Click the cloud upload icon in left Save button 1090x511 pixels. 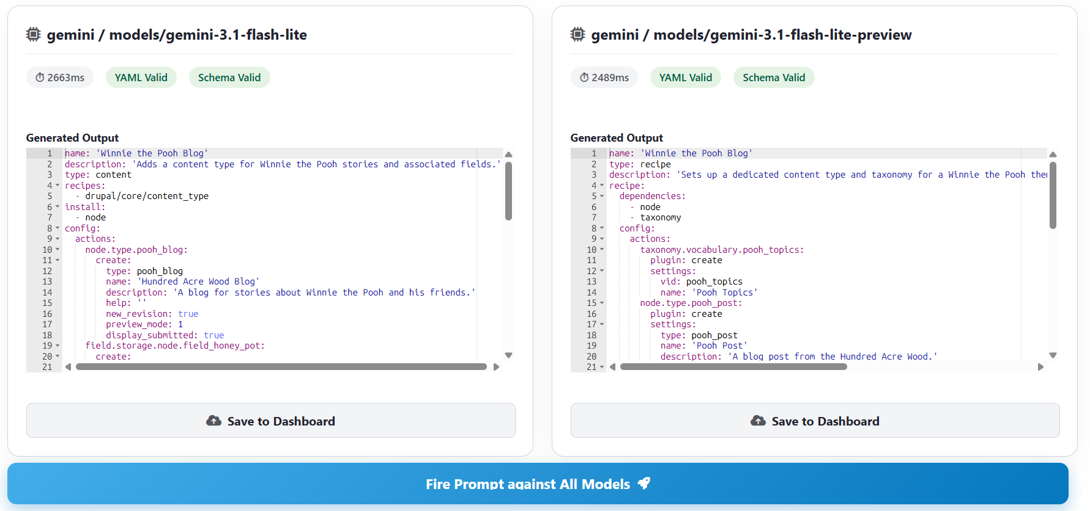(x=213, y=421)
